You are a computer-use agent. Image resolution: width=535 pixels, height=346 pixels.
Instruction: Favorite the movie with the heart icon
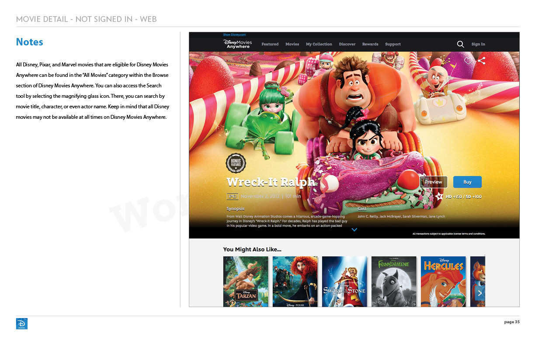point(468,61)
